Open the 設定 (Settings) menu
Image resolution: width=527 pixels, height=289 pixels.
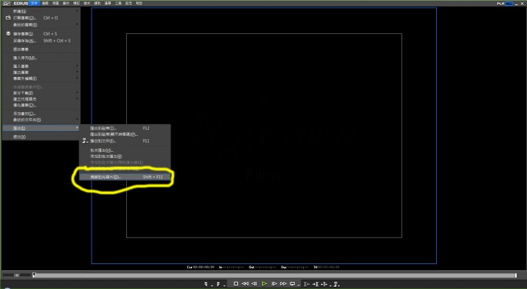[128, 3]
